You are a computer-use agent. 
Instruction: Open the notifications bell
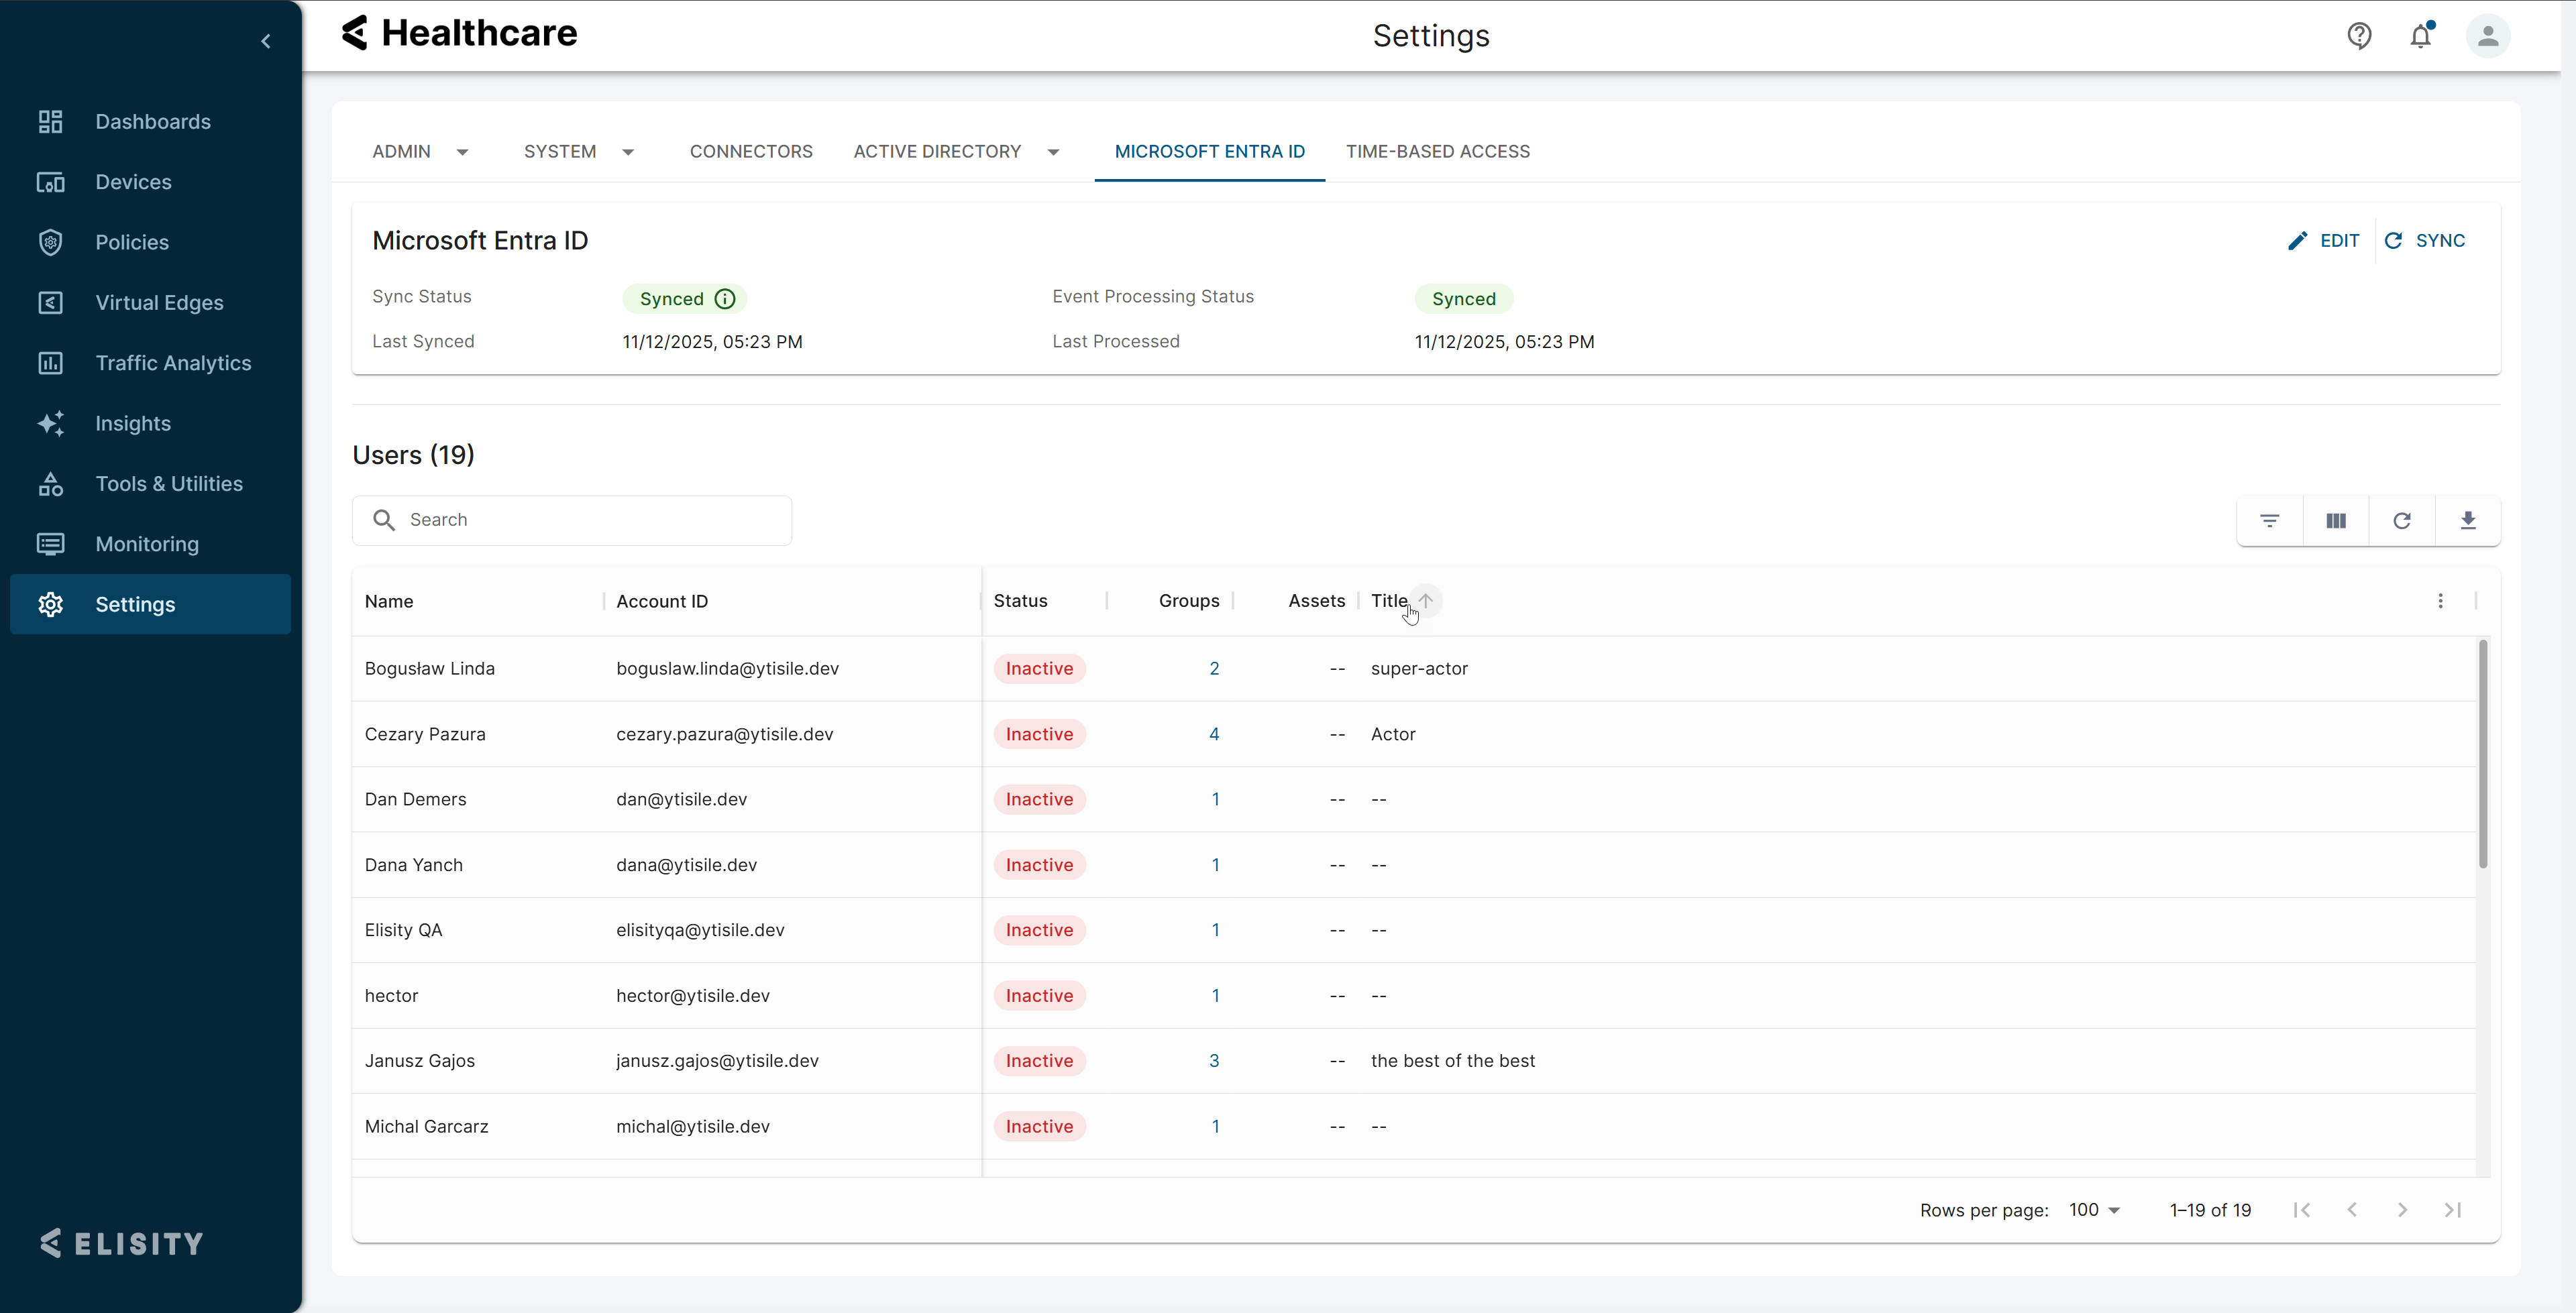click(2420, 36)
